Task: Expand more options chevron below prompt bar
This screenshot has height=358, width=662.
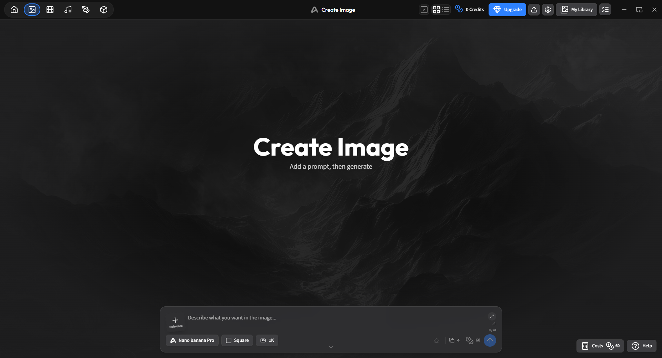Action: (x=331, y=347)
